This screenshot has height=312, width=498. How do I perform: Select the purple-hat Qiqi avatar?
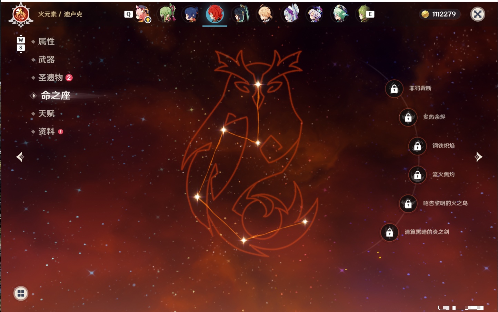click(x=315, y=14)
